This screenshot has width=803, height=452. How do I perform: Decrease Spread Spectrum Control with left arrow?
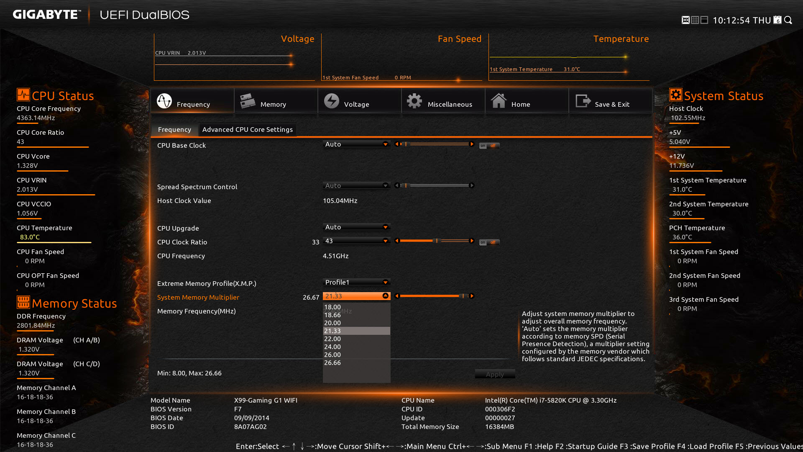[x=397, y=185]
